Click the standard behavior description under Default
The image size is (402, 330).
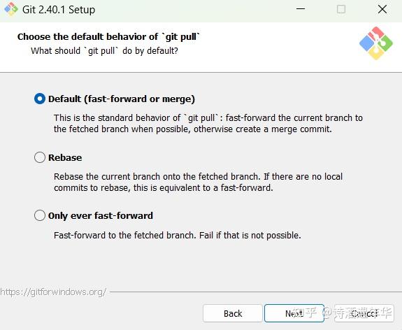tap(208, 123)
